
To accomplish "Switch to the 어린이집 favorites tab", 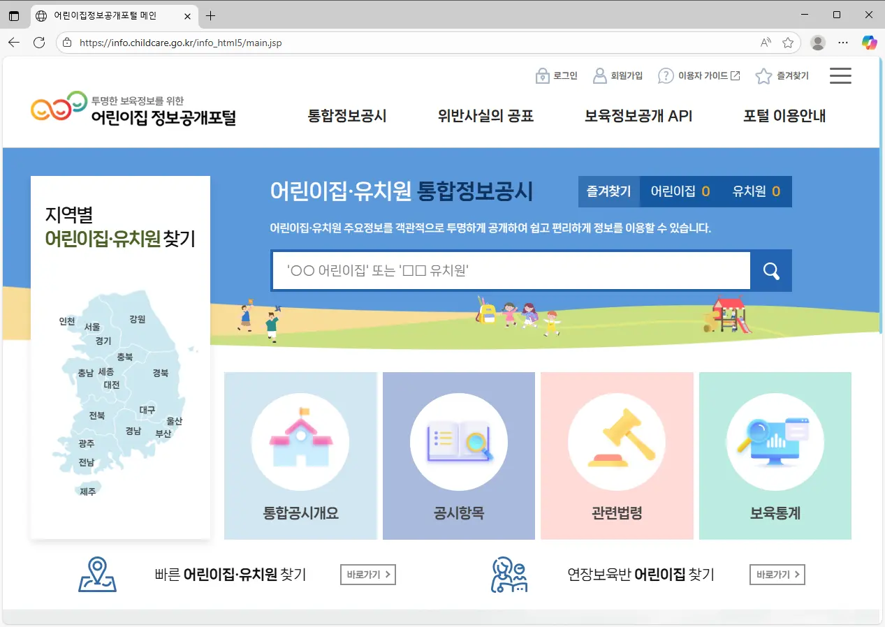I will pyautogui.click(x=680, y=191).
